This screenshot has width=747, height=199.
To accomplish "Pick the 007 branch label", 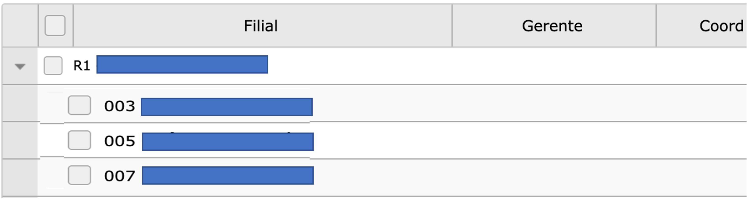I will [x=120, y=176].
